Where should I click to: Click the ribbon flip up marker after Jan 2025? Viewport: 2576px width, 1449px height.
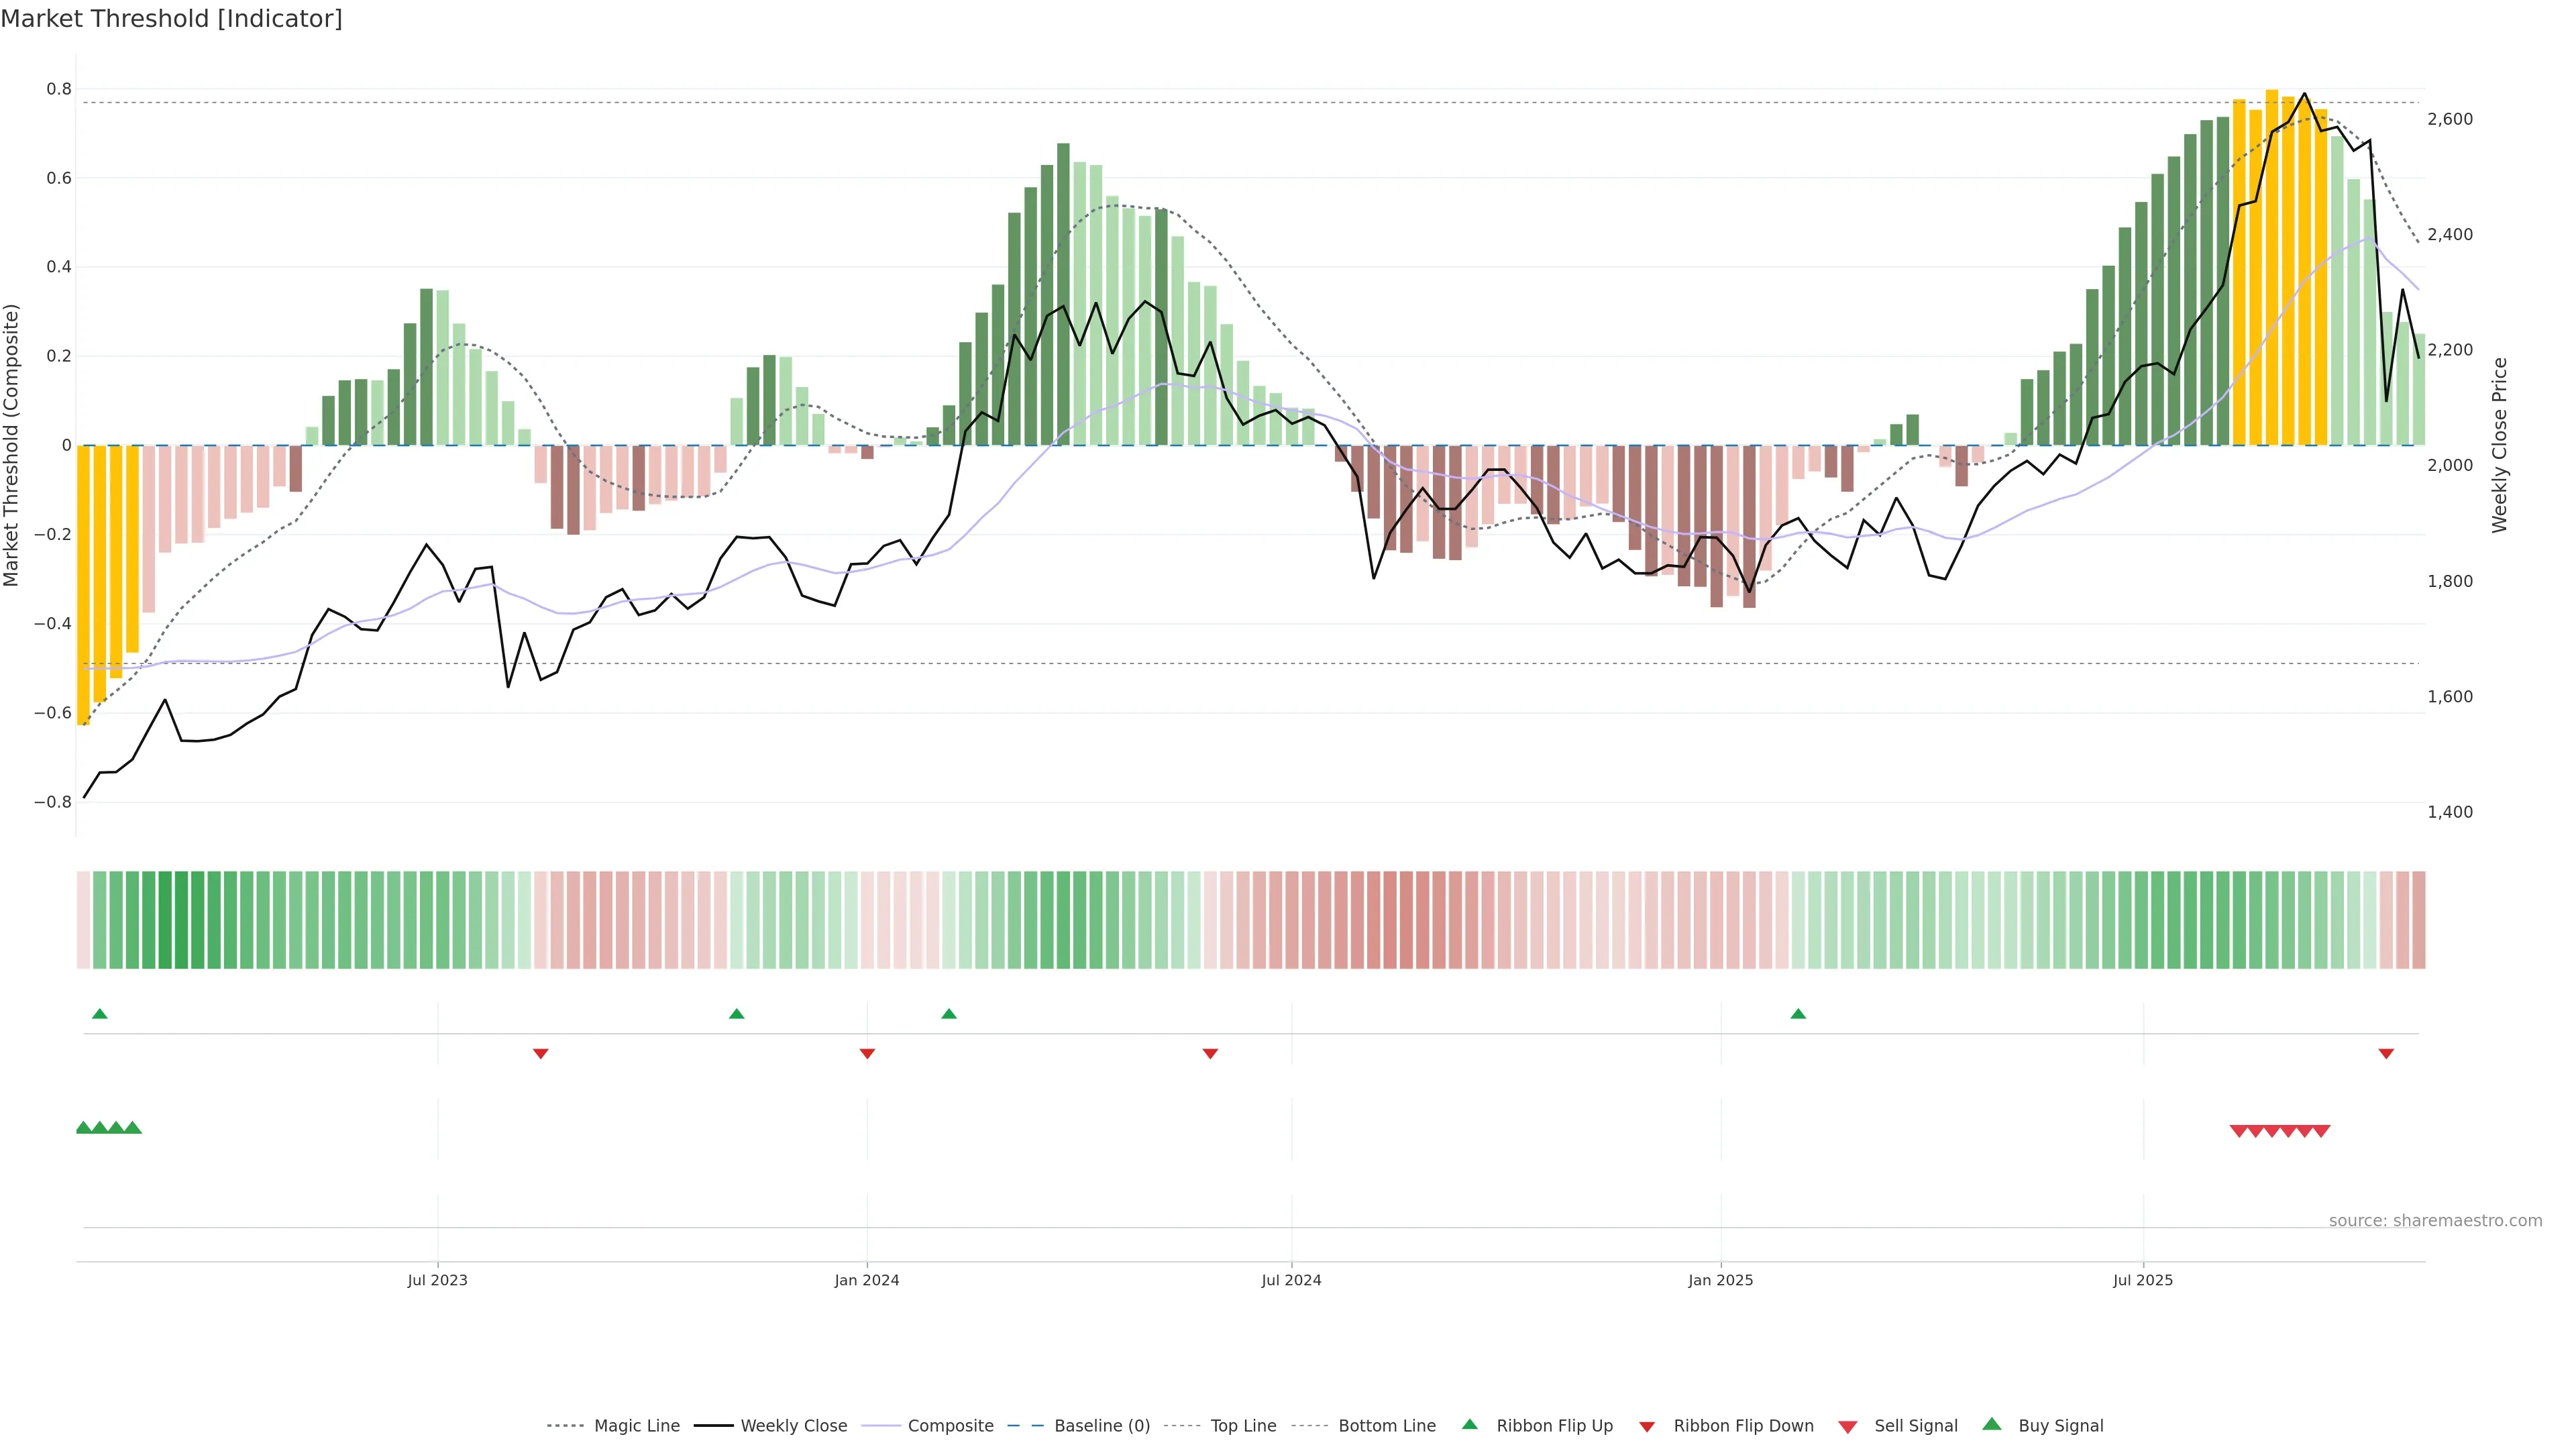coord(1798,1014)
